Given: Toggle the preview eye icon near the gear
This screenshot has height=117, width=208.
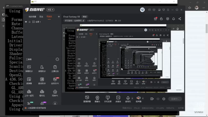Looking at the screenshot, I should click(x=158, y=99).
